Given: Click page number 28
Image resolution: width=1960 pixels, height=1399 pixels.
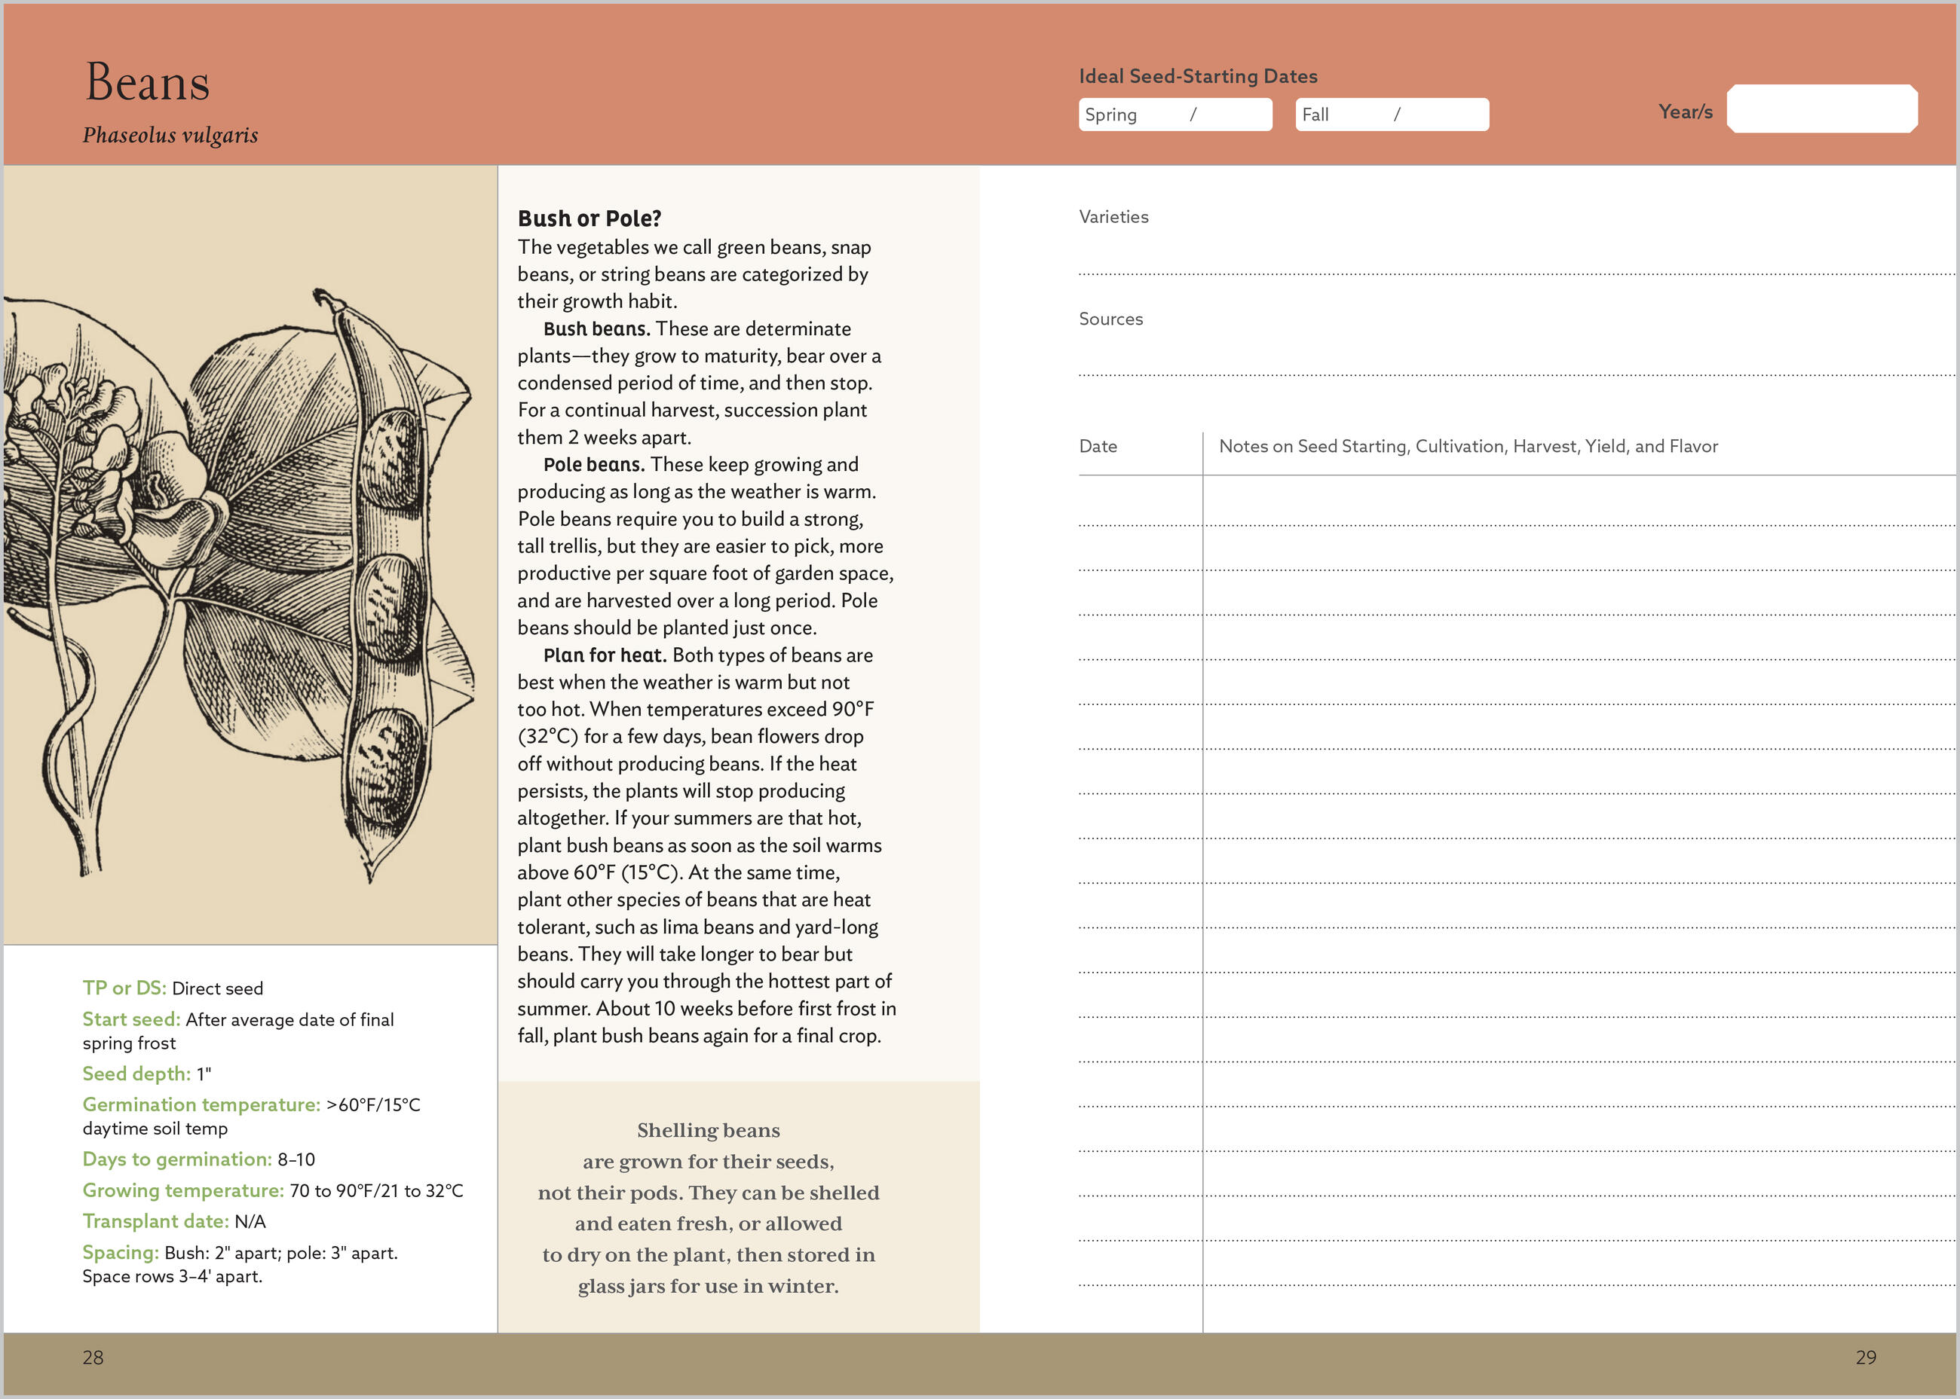Looking at the screenshot, I should [x=93, y=1358].
